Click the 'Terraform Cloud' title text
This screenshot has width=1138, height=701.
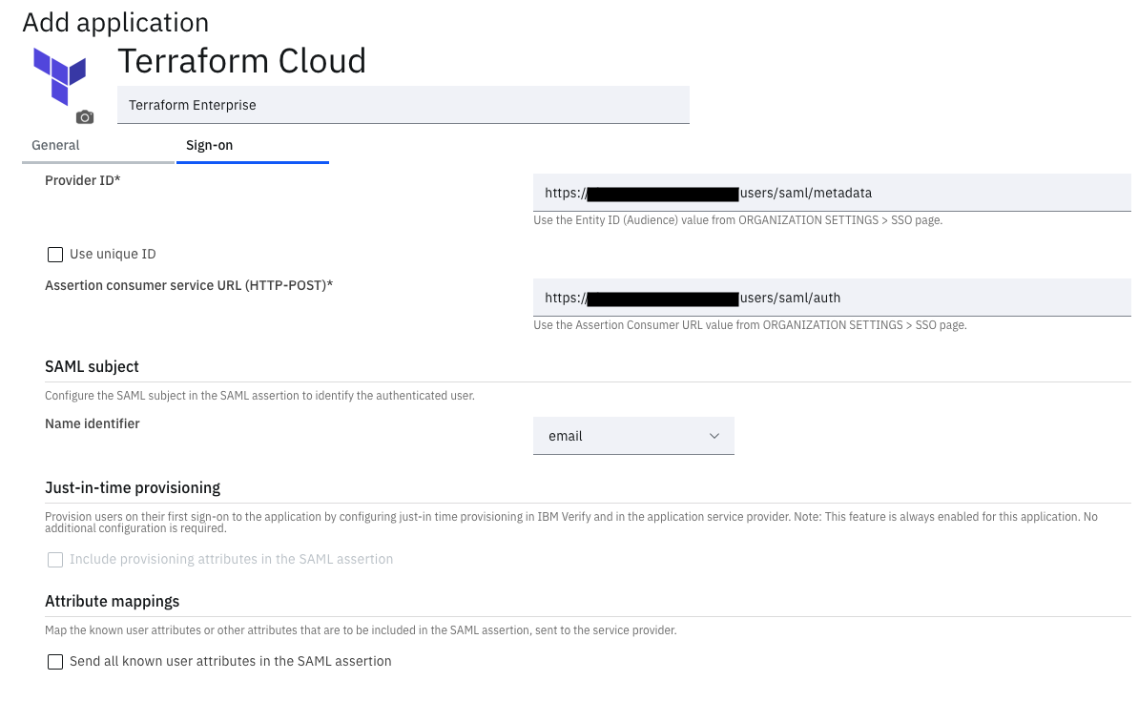(241, 61)
